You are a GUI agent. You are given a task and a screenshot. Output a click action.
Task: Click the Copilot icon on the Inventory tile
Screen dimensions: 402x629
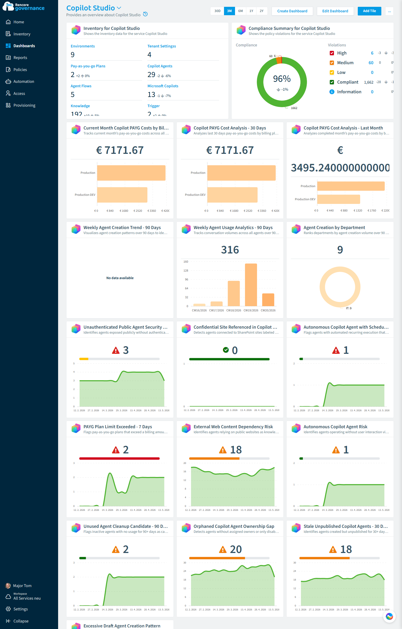[x=76, y=30]
